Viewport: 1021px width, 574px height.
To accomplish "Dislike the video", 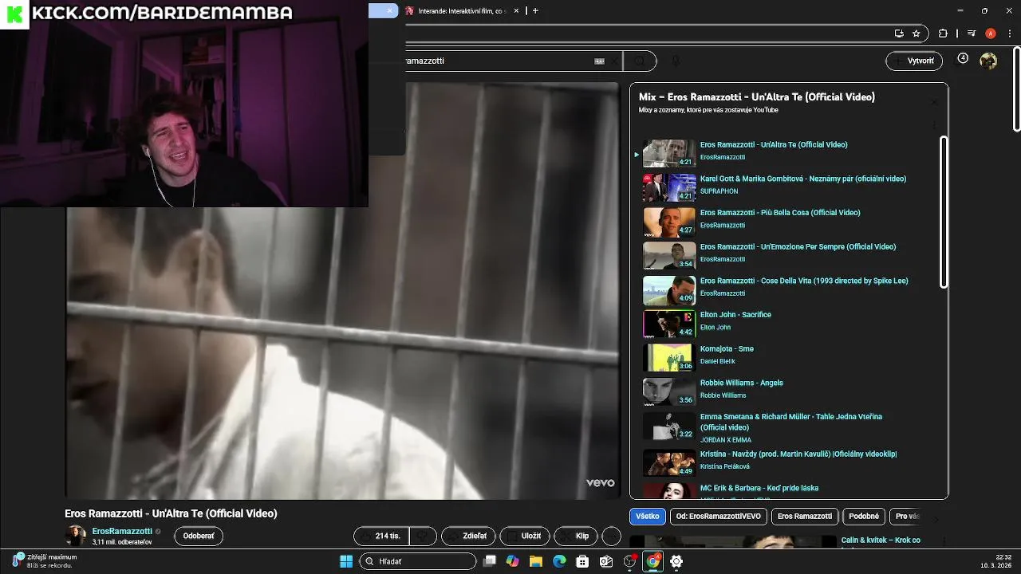I will click(x=423, y=536).
